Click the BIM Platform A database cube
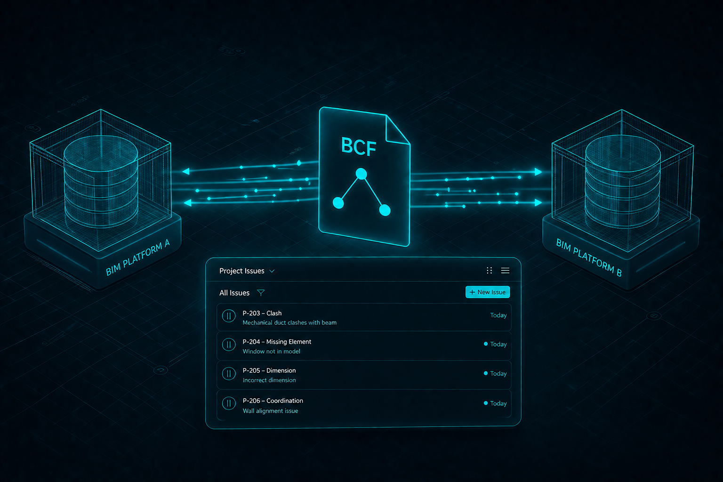 (100, 181)
